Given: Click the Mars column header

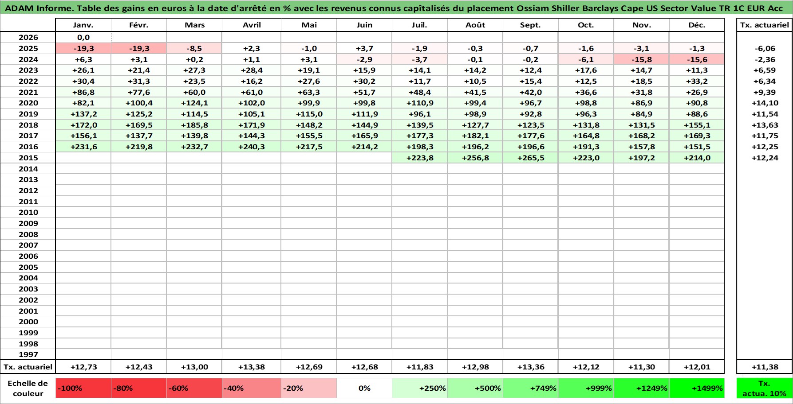Looking at the screenshot, I should tap(194, 25).
